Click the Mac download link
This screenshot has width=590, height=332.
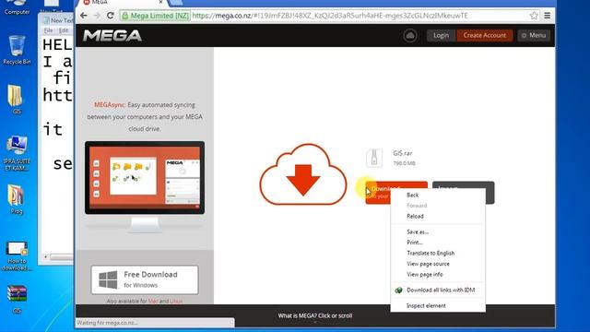(x=153, y=302)
